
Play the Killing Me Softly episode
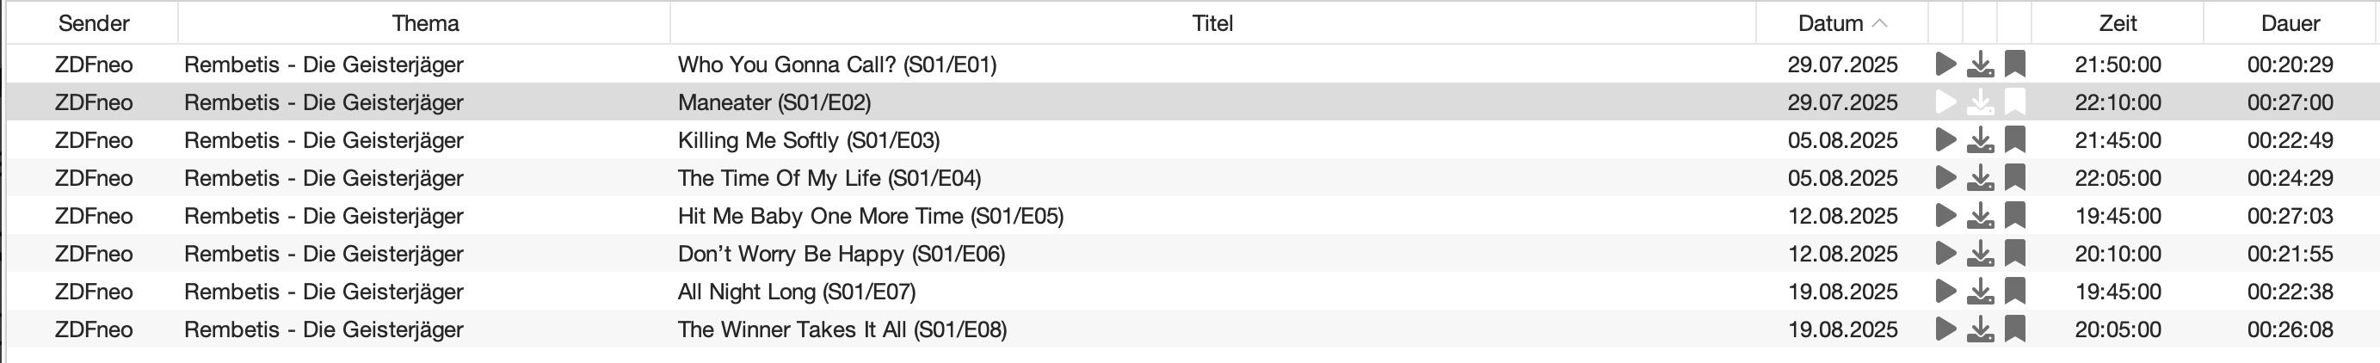tap(1945, 140)
